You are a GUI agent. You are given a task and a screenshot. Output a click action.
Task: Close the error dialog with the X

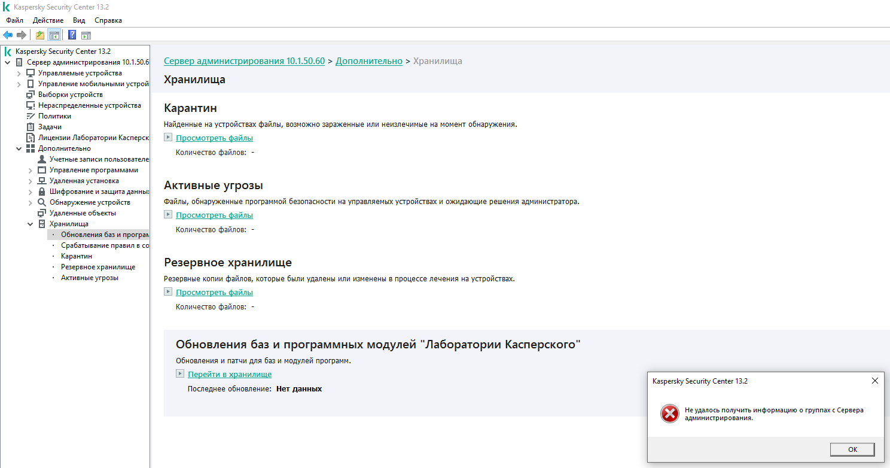pyautogui.click(x=874, y=381)
